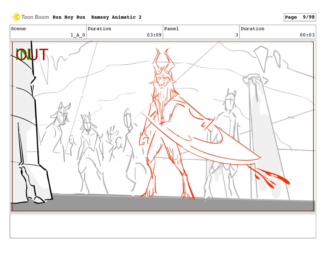Select the text "Ramsey Animatic 2"

tap(116, 17)
